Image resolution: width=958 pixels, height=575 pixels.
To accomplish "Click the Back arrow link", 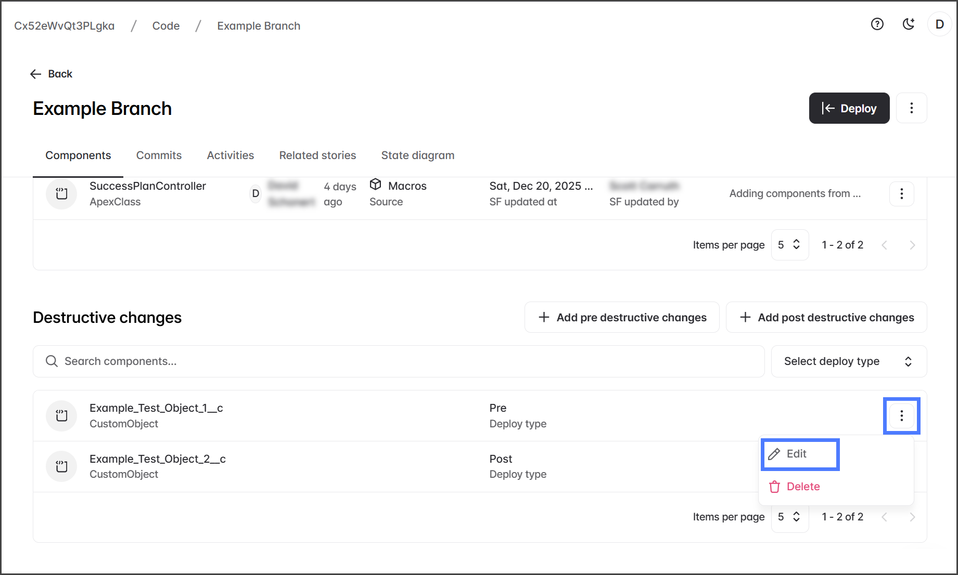I will pyautogui.click(x=51, y=74).
